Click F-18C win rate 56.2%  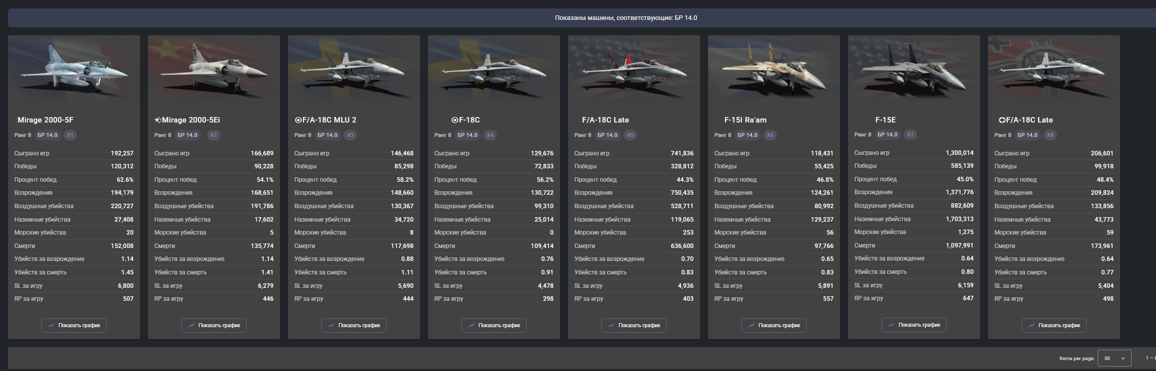[x=545, y=180]
